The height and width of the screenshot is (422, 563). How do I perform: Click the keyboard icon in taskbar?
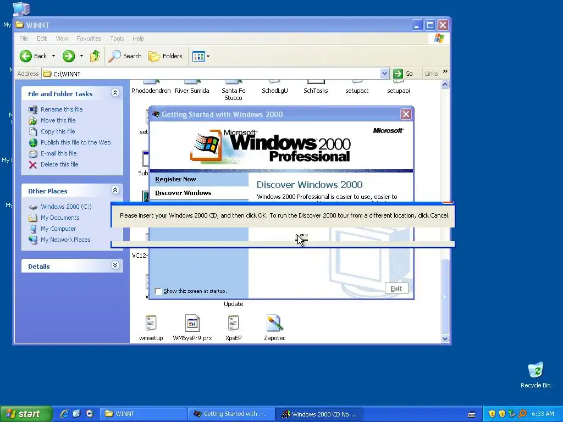pos(472,414)
